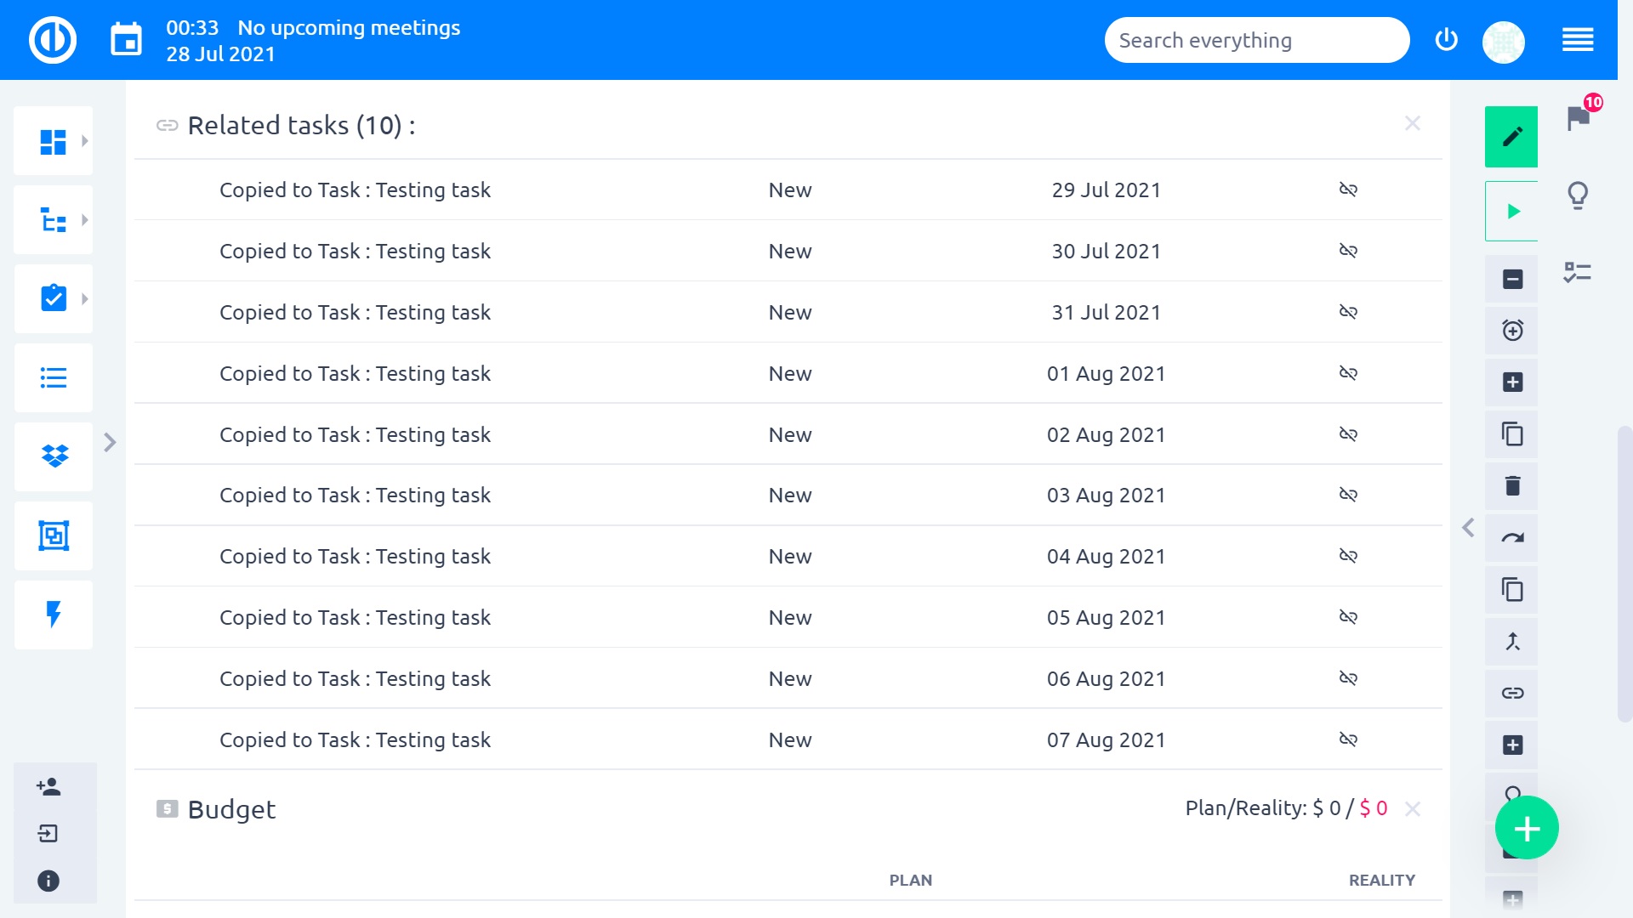Click the merge arrows icon
Image resolution: width=1633 pixels, height=918 pixels.
[1512, 642]
